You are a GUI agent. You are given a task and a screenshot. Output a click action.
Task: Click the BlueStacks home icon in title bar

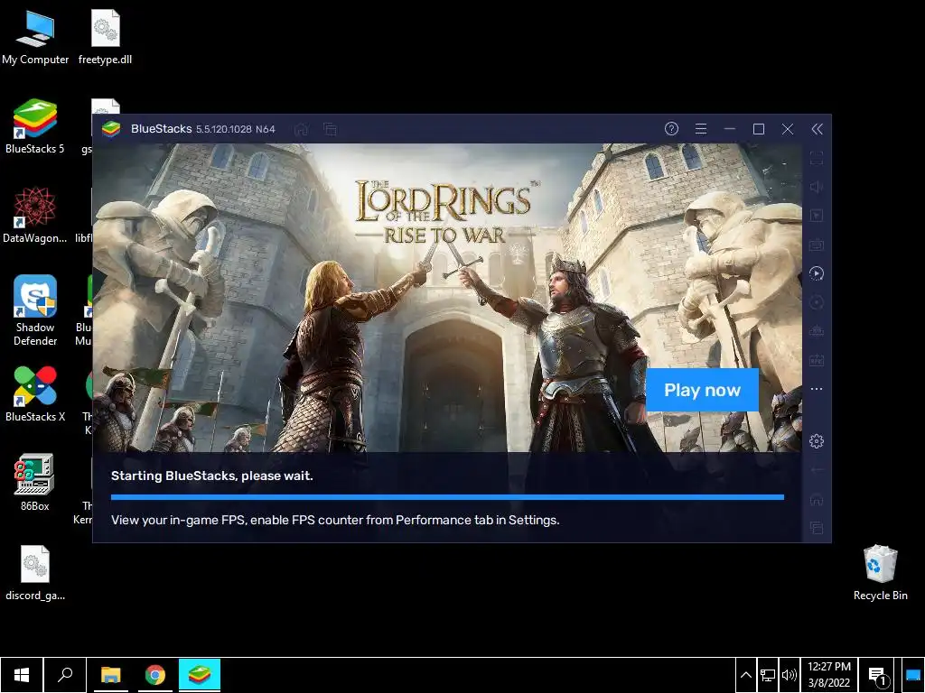pos(302,129)
